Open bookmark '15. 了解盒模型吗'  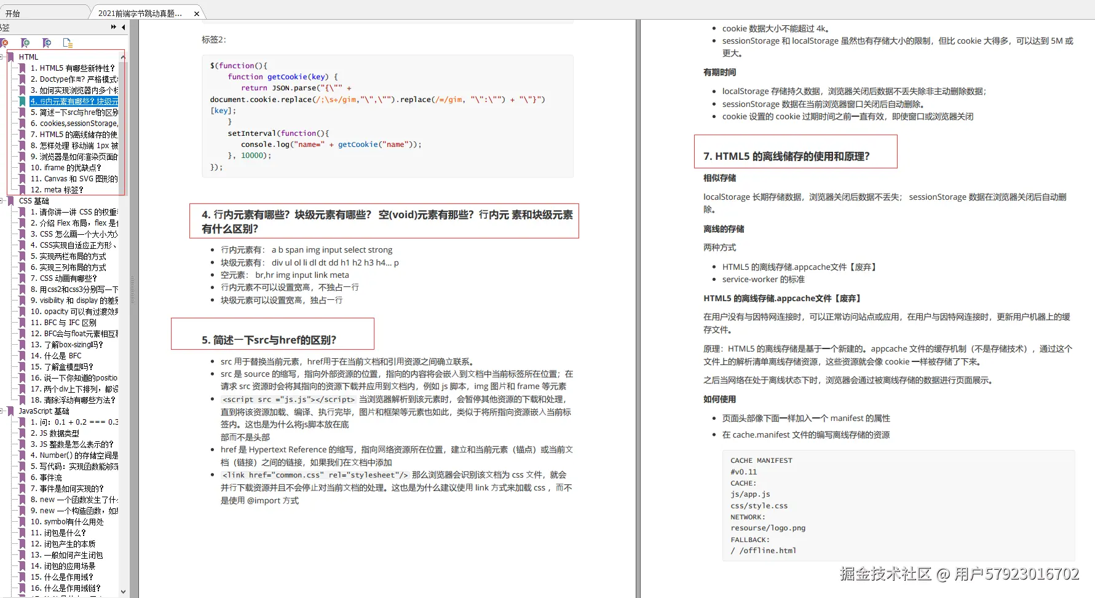pos(62,367)
